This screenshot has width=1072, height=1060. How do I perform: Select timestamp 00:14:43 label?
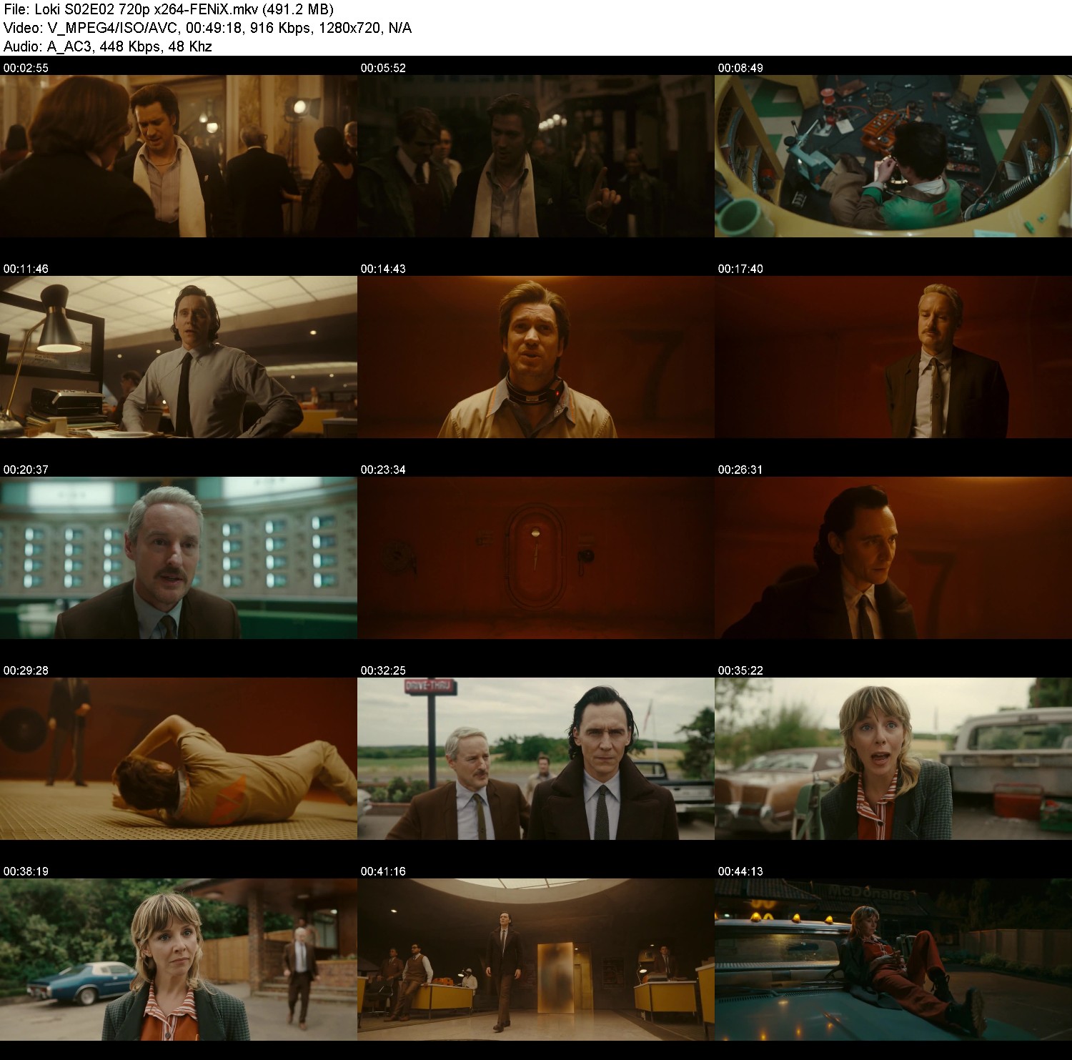[x=383, y=269]
